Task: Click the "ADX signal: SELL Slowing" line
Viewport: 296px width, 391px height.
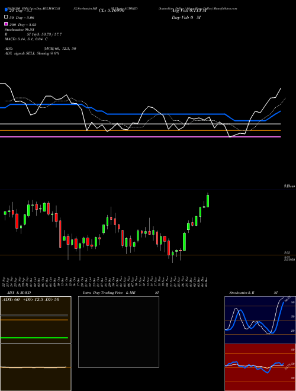Action: tap(32, 53)
